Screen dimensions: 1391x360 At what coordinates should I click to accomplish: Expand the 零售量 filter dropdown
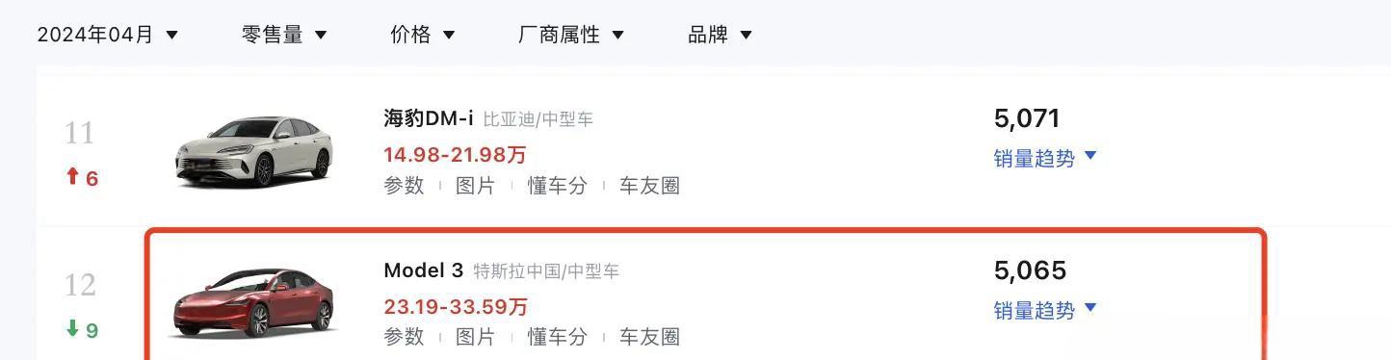pos(284,35)
